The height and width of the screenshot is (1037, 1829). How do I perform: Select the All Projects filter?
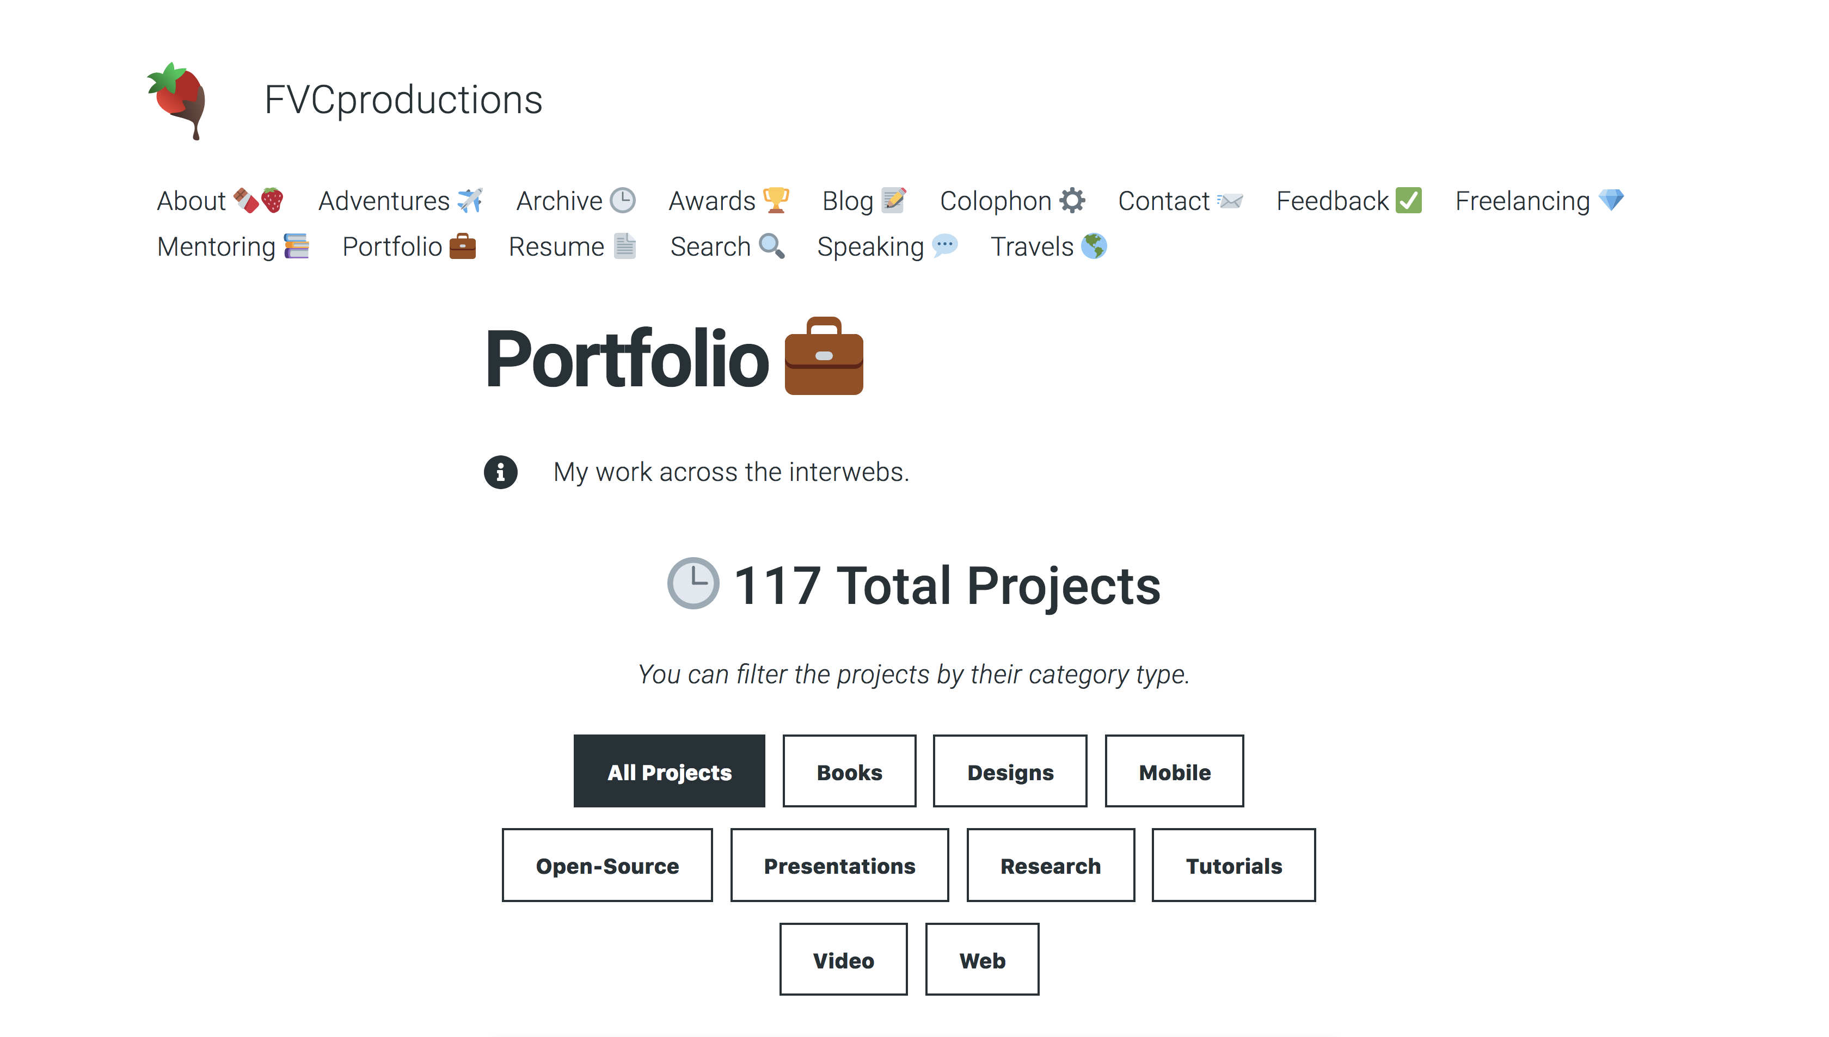669,771
